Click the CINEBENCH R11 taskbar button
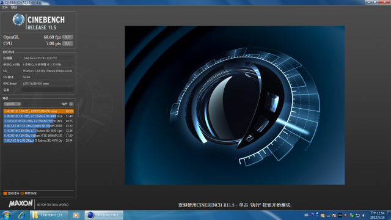The image size is (391, 220). click(x=104, y=215)
